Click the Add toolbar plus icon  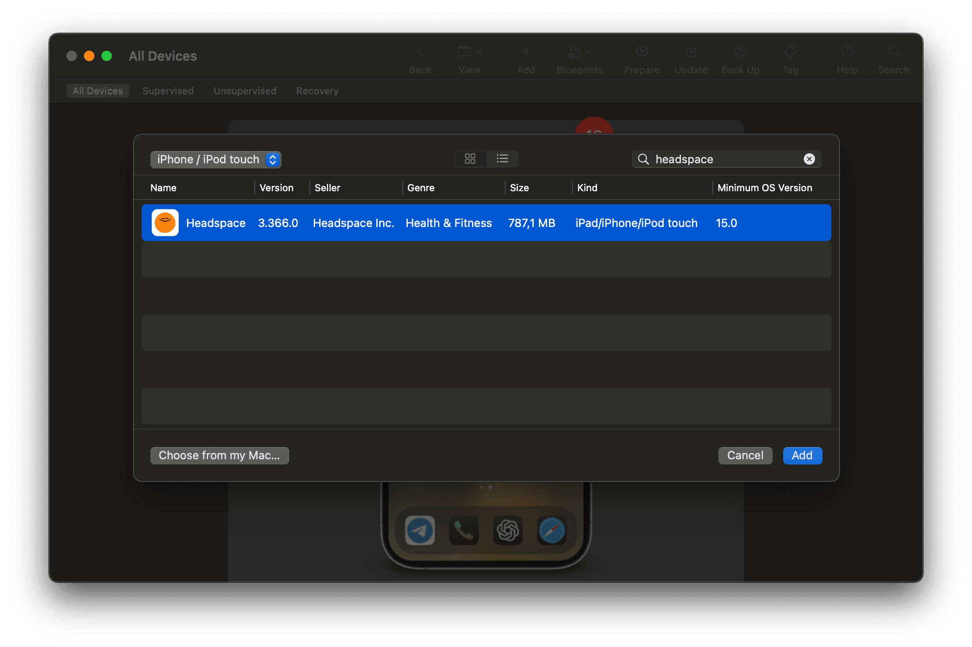pos(526,52)
